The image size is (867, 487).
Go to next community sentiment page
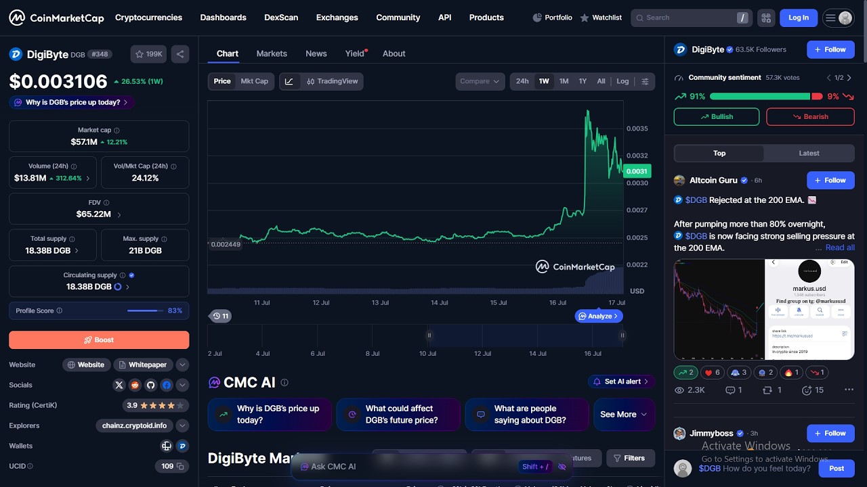tap(850, 78)
